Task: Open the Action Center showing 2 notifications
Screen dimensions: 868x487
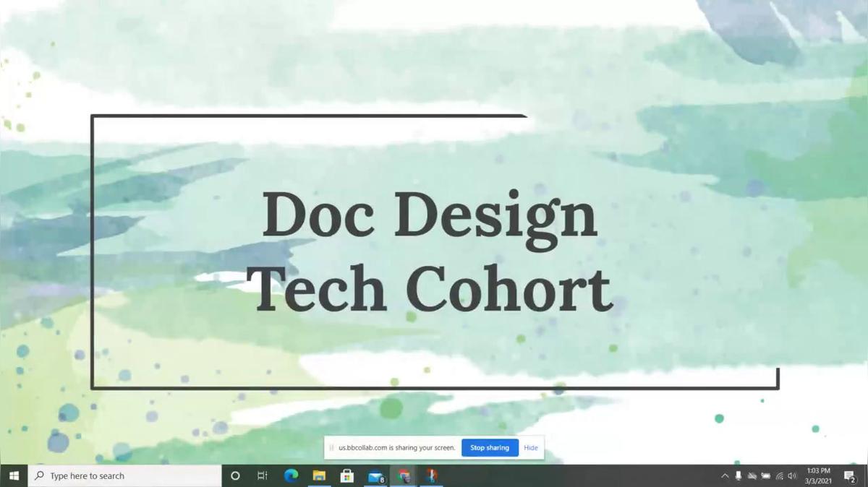Action: [848, 475]
